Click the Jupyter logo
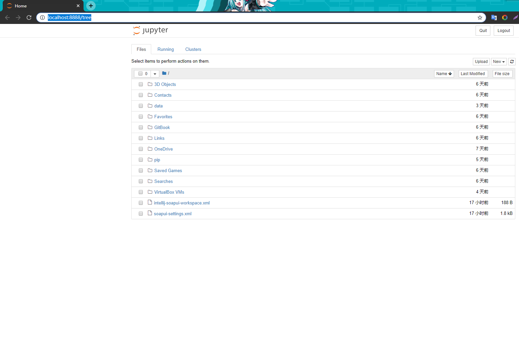 coord(151,30)
